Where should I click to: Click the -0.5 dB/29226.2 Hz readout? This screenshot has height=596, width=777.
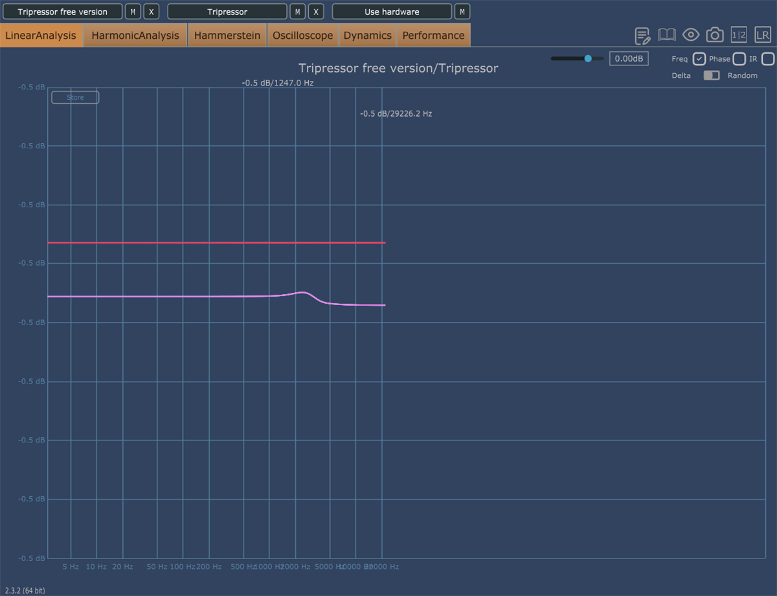(396, 113)
